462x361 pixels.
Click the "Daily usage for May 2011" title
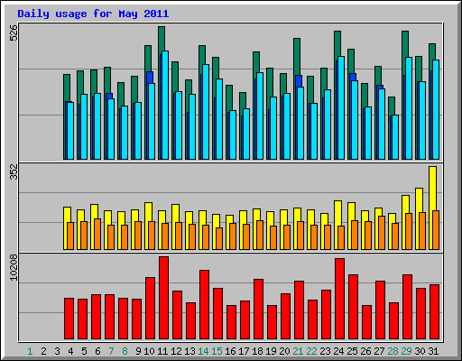(93, 14)
